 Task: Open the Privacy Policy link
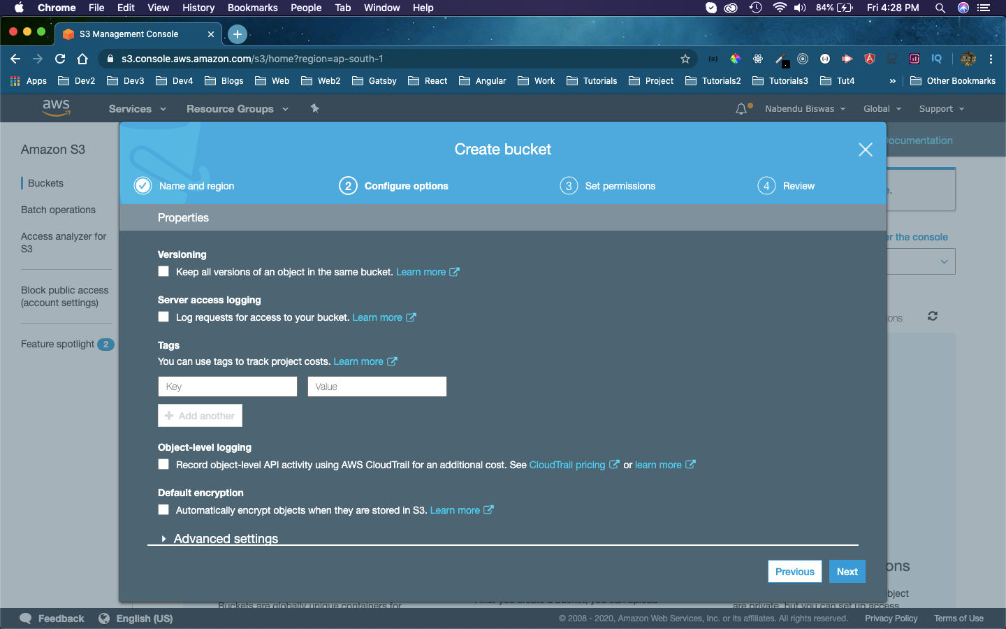(x=891, y=619)
